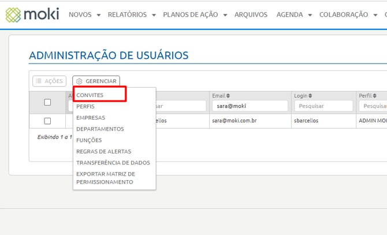Screen dimensions: 387x235
Task: Expand the Colaboração dropdown menu
Action: tap(348, 14)
